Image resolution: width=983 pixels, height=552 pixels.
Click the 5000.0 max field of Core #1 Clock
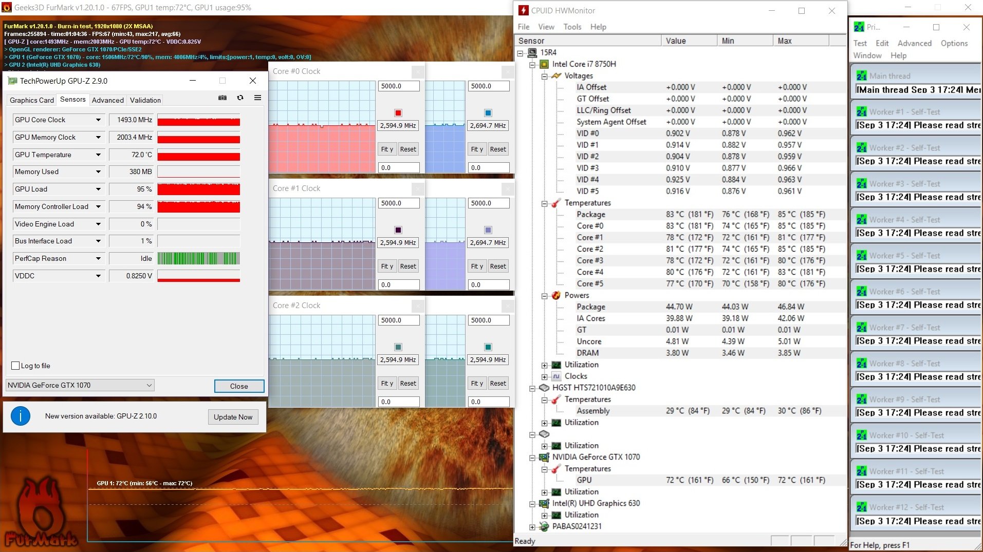click(399, 203)
